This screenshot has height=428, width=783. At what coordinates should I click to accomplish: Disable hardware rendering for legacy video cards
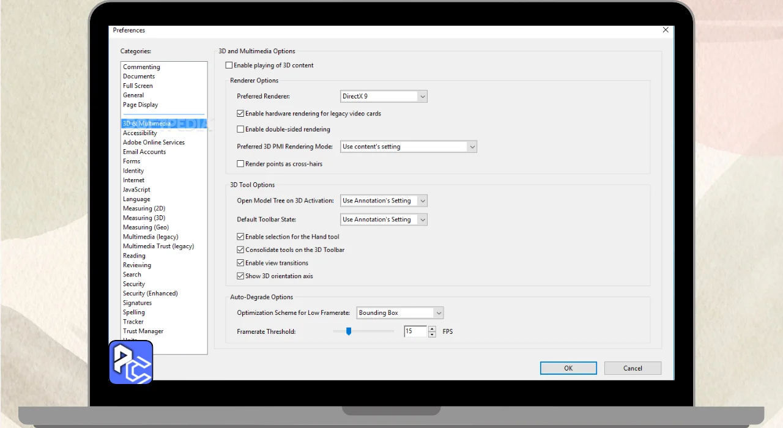[x=240, y=114]
